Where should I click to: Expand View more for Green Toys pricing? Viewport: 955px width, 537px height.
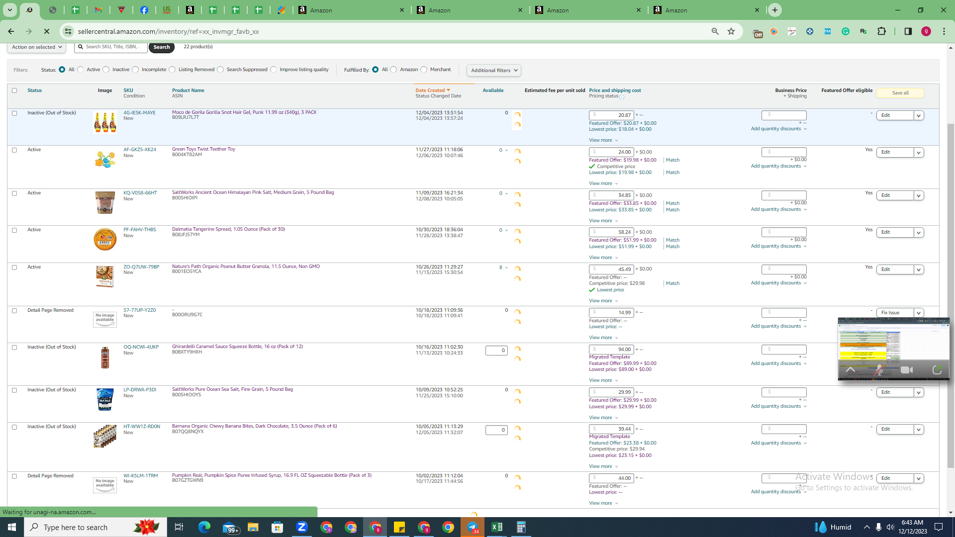pyautogui.click(x=603, y=183)
